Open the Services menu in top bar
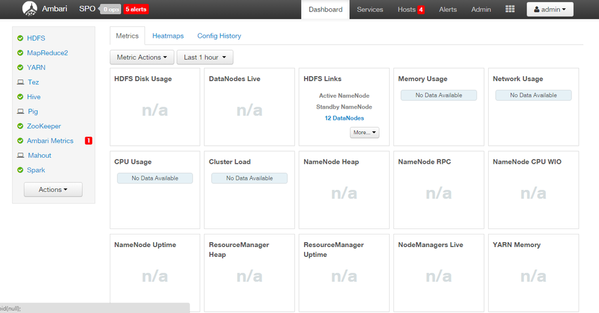 tap(370, 10)
